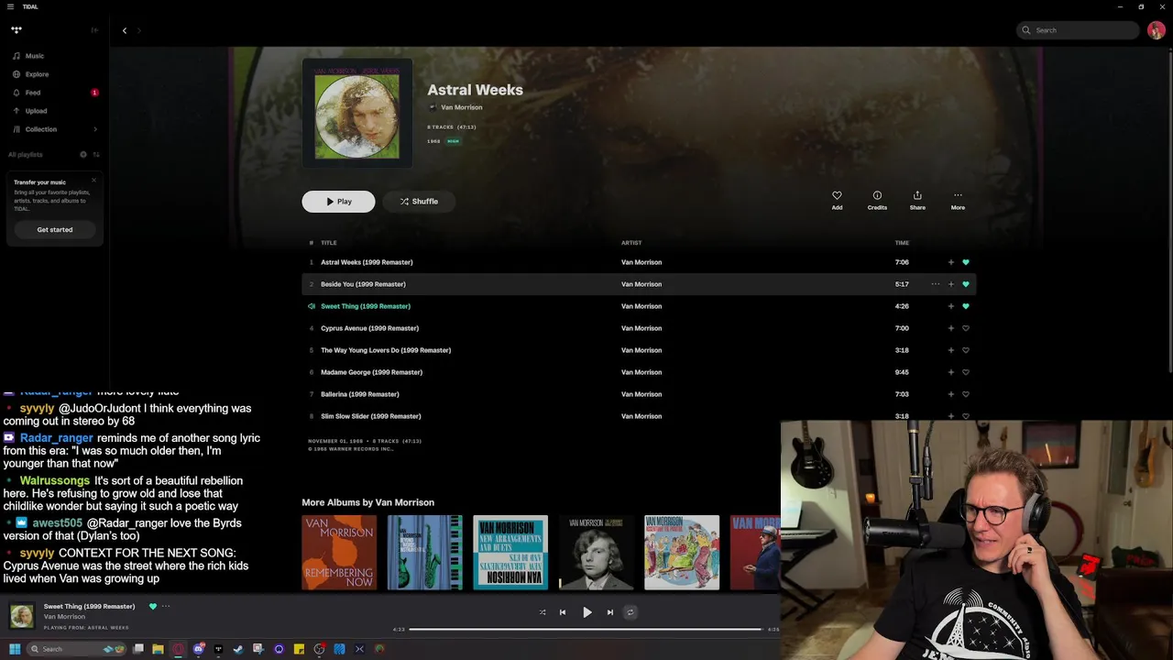Shuffle the album tracks
This screenshot has height=660, width=1173.
tap(419, 202)
